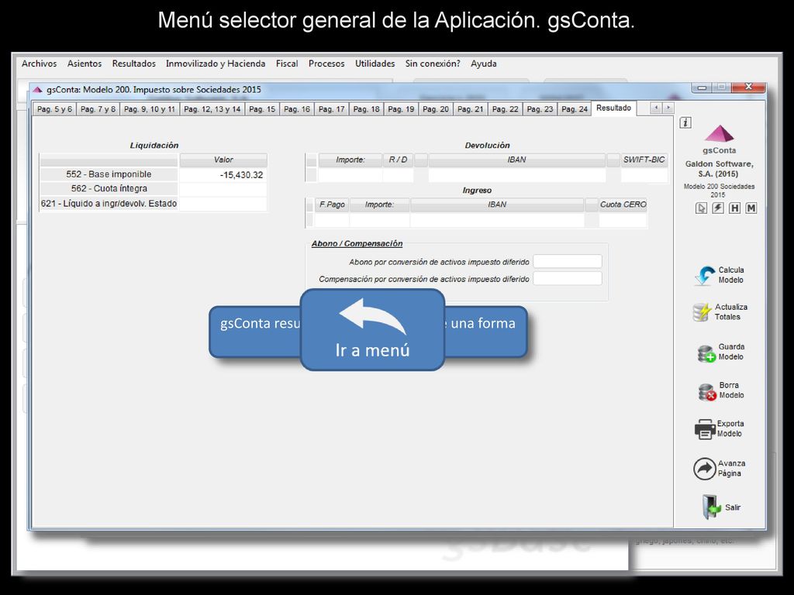Open the 'Sin conexión?' menu

433,64
